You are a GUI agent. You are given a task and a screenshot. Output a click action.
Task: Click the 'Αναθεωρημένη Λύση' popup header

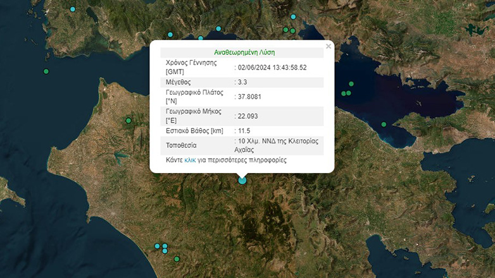click(244, 52)
